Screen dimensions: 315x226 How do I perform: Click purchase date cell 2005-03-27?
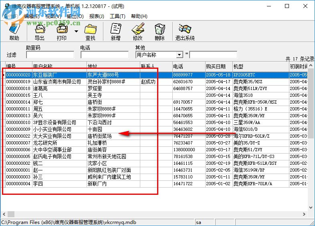tap(219, 143)
